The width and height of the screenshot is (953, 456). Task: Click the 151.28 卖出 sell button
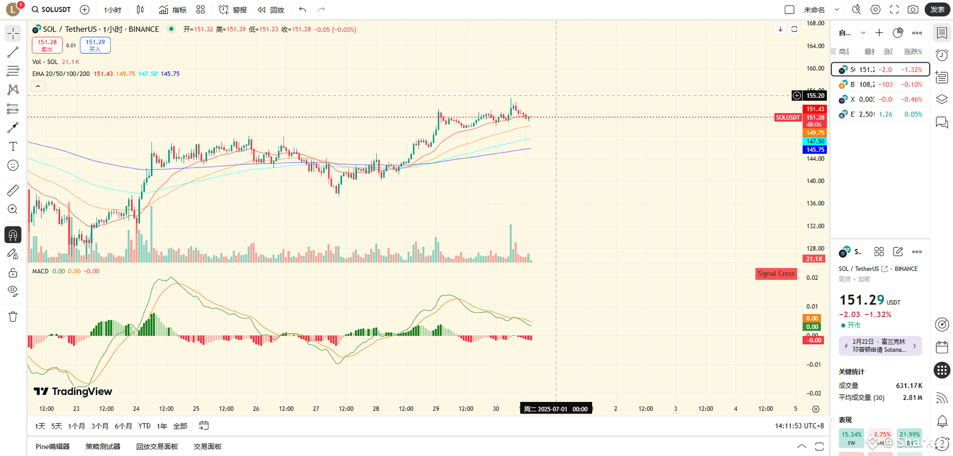(47, 45)
